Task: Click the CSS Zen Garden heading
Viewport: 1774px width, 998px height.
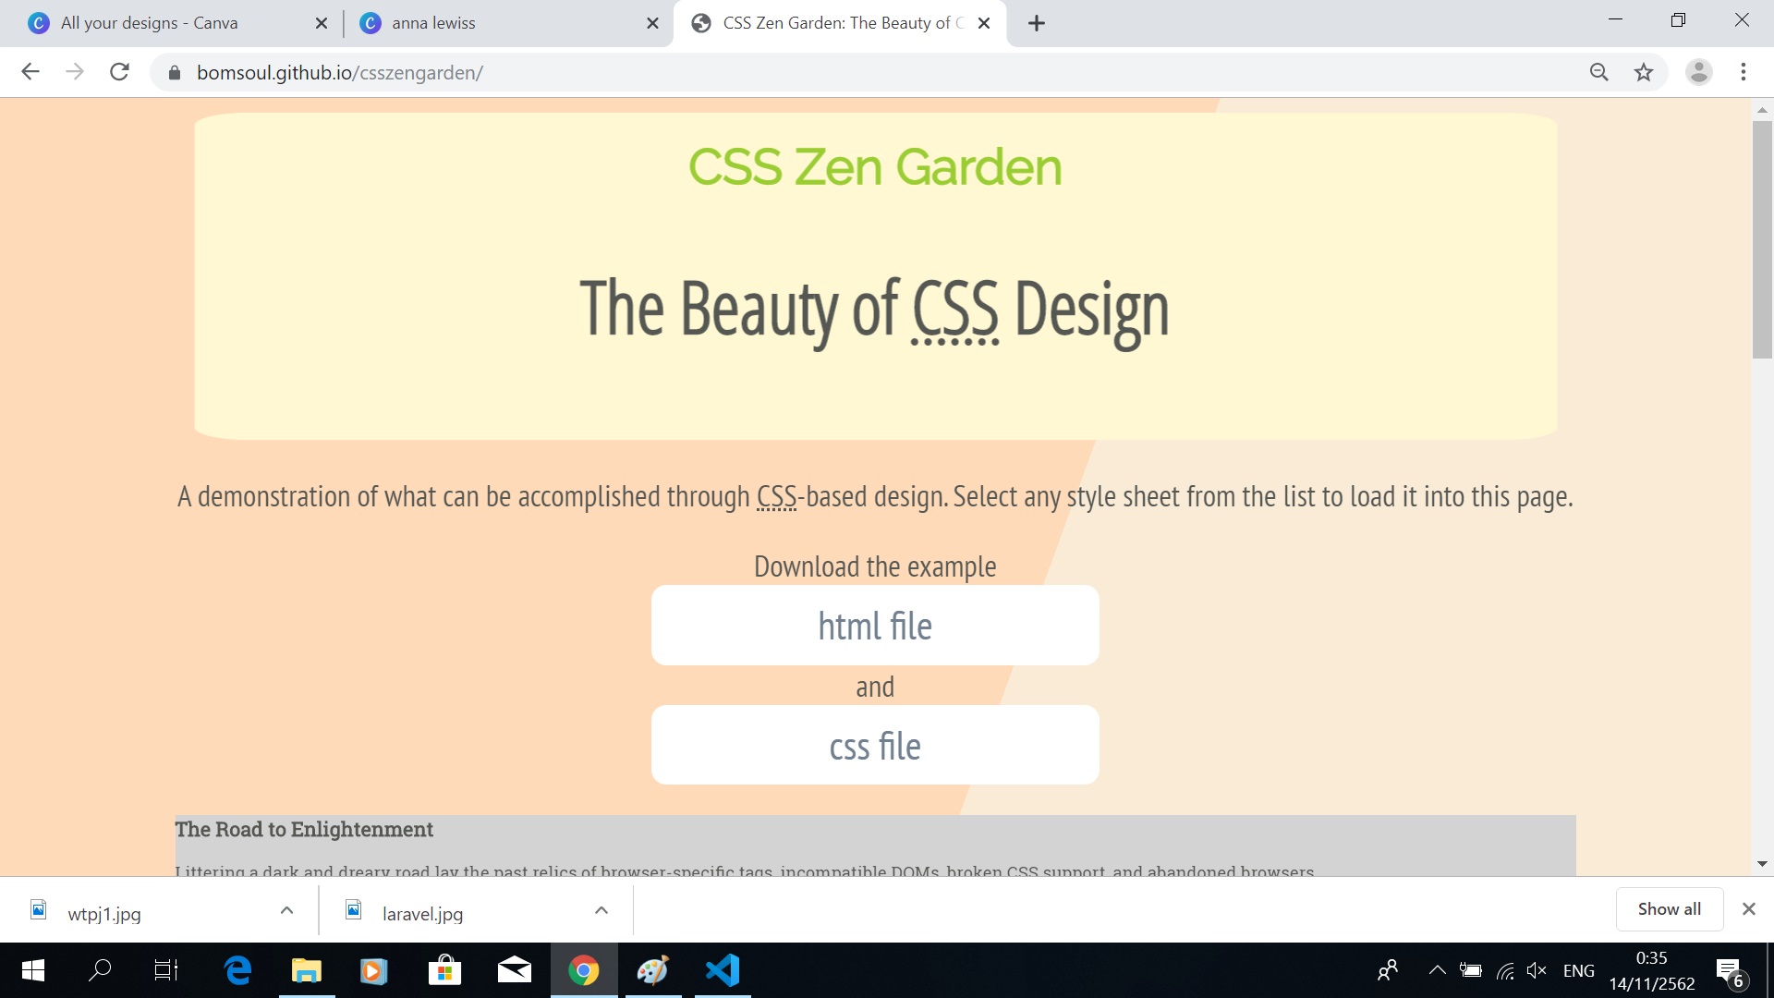Action: click(875, 167)
